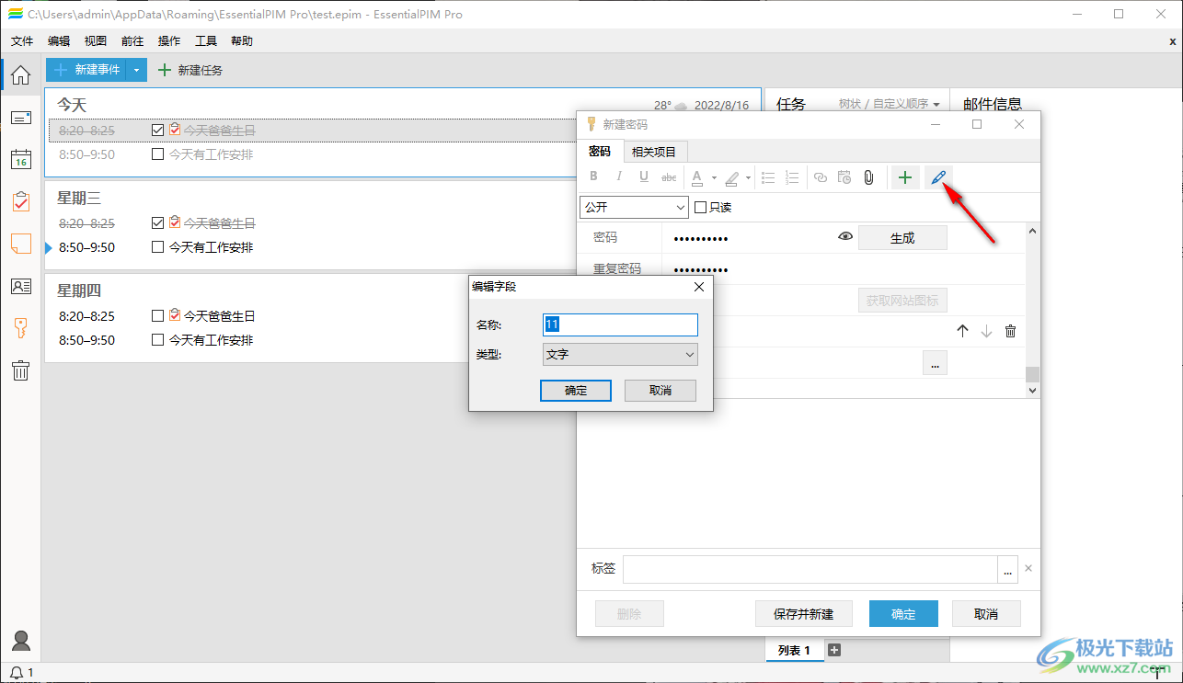
Task: Open highlight color dropdown arrow
Action: [x=748, y=178]
